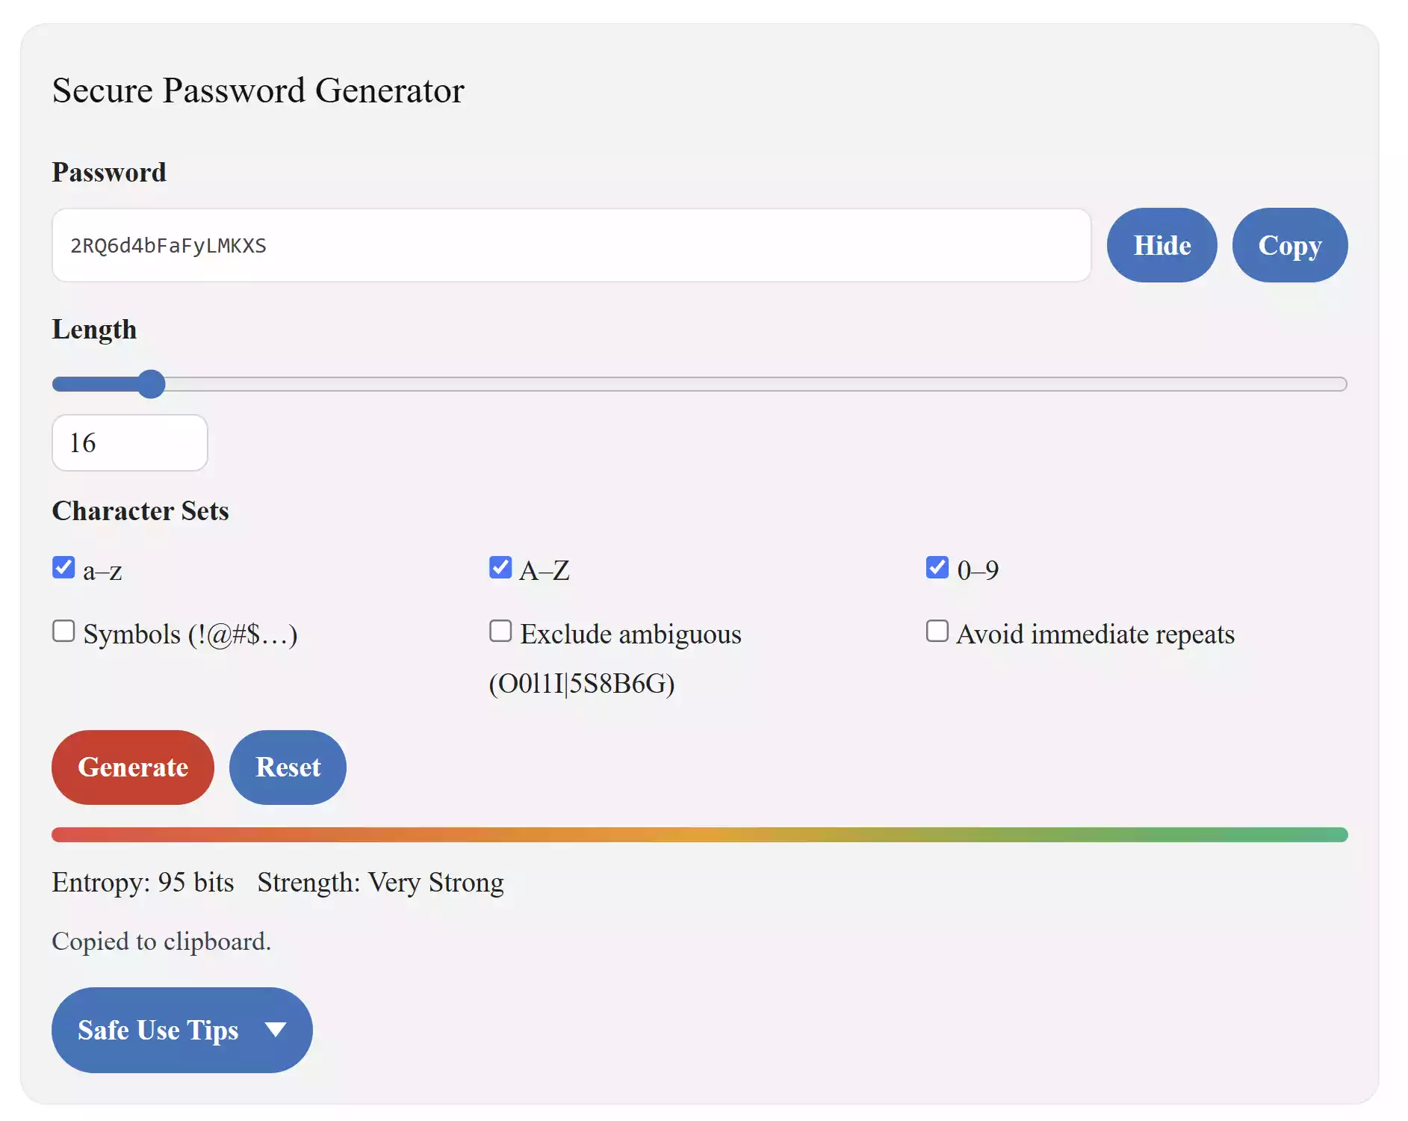Generate a new password
Screen dimensions: 1408x1121
(x=132, y=768)
